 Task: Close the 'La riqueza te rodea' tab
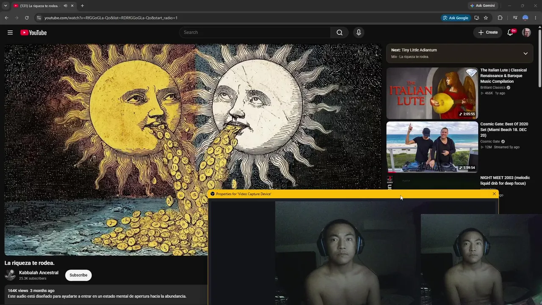72,6
